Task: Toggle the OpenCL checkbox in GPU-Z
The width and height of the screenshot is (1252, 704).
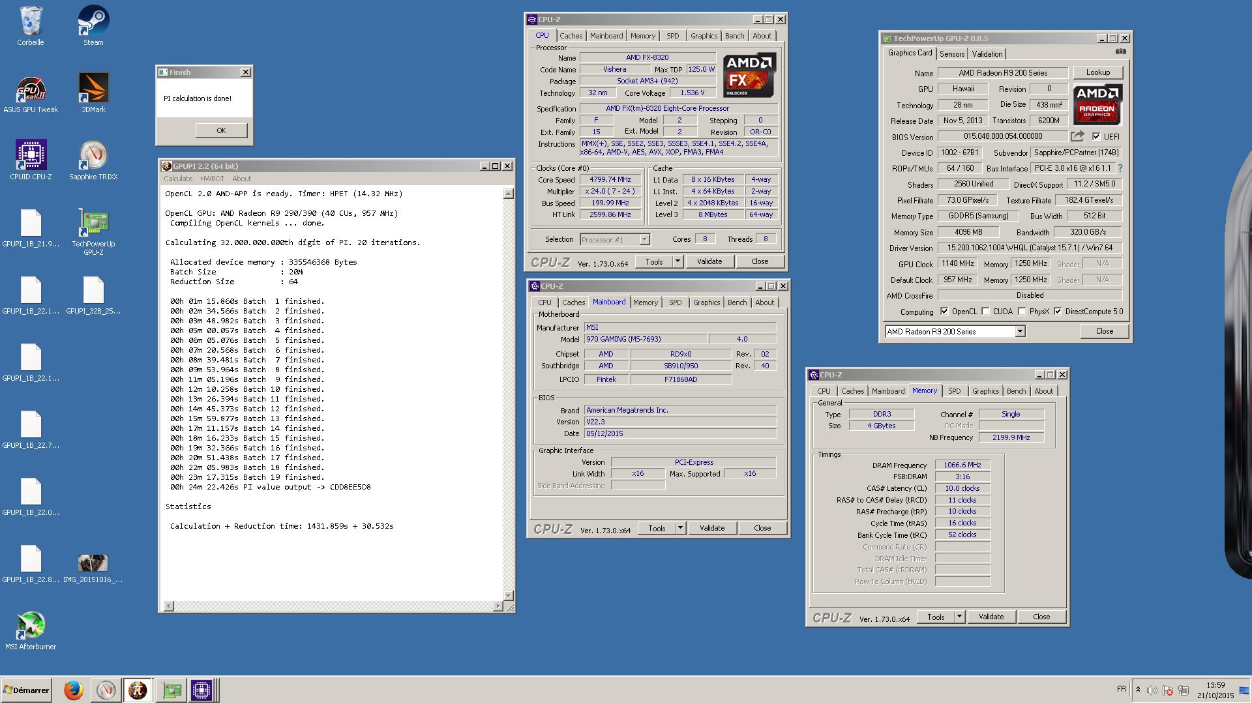Action: coord(944,312)
